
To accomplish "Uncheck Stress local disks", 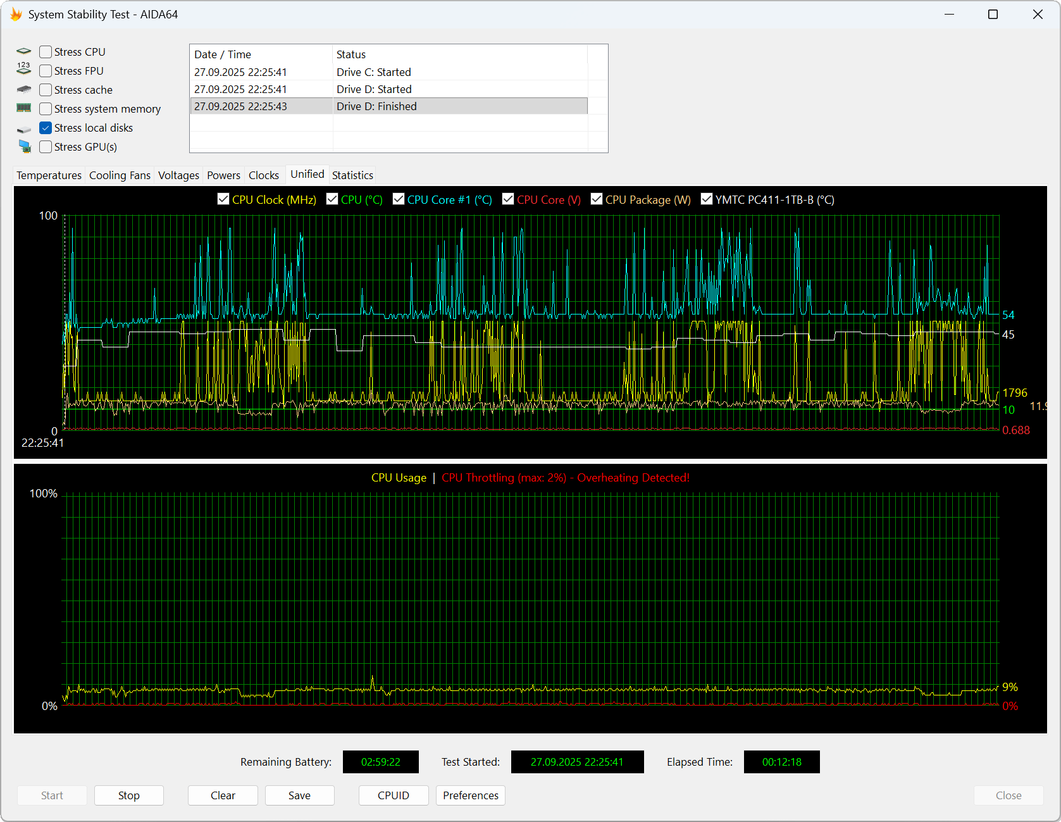I will [x=46, y=128].
